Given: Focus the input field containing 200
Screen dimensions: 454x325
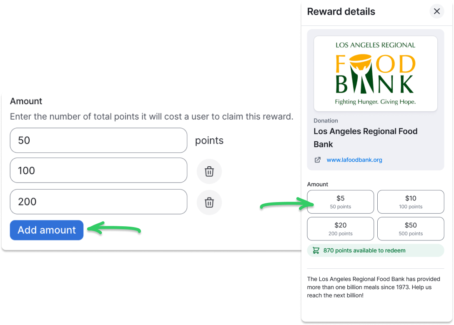Looking at the screenshot, I should tap(98, 202).
